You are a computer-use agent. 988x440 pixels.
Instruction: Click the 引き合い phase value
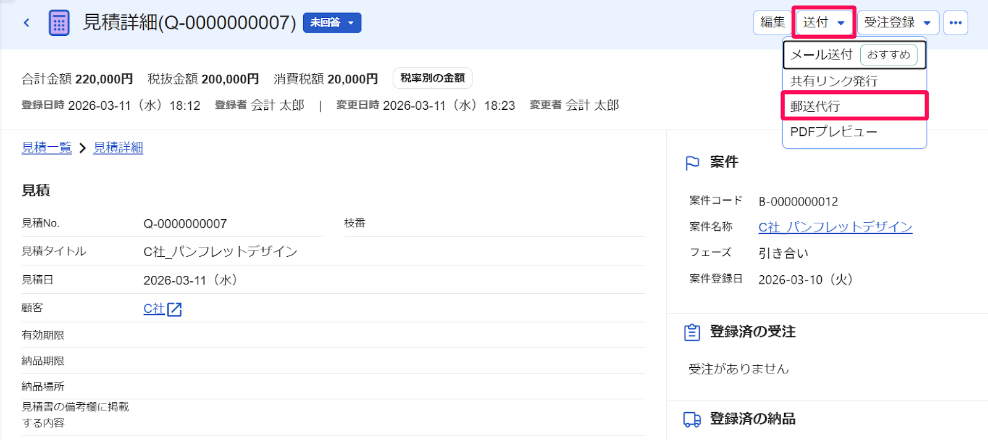point(783,253)
